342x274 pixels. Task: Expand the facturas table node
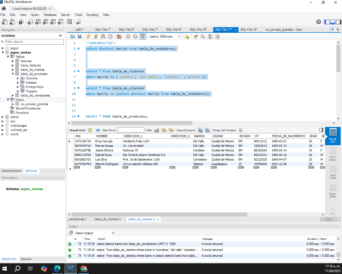coord(13,61)
